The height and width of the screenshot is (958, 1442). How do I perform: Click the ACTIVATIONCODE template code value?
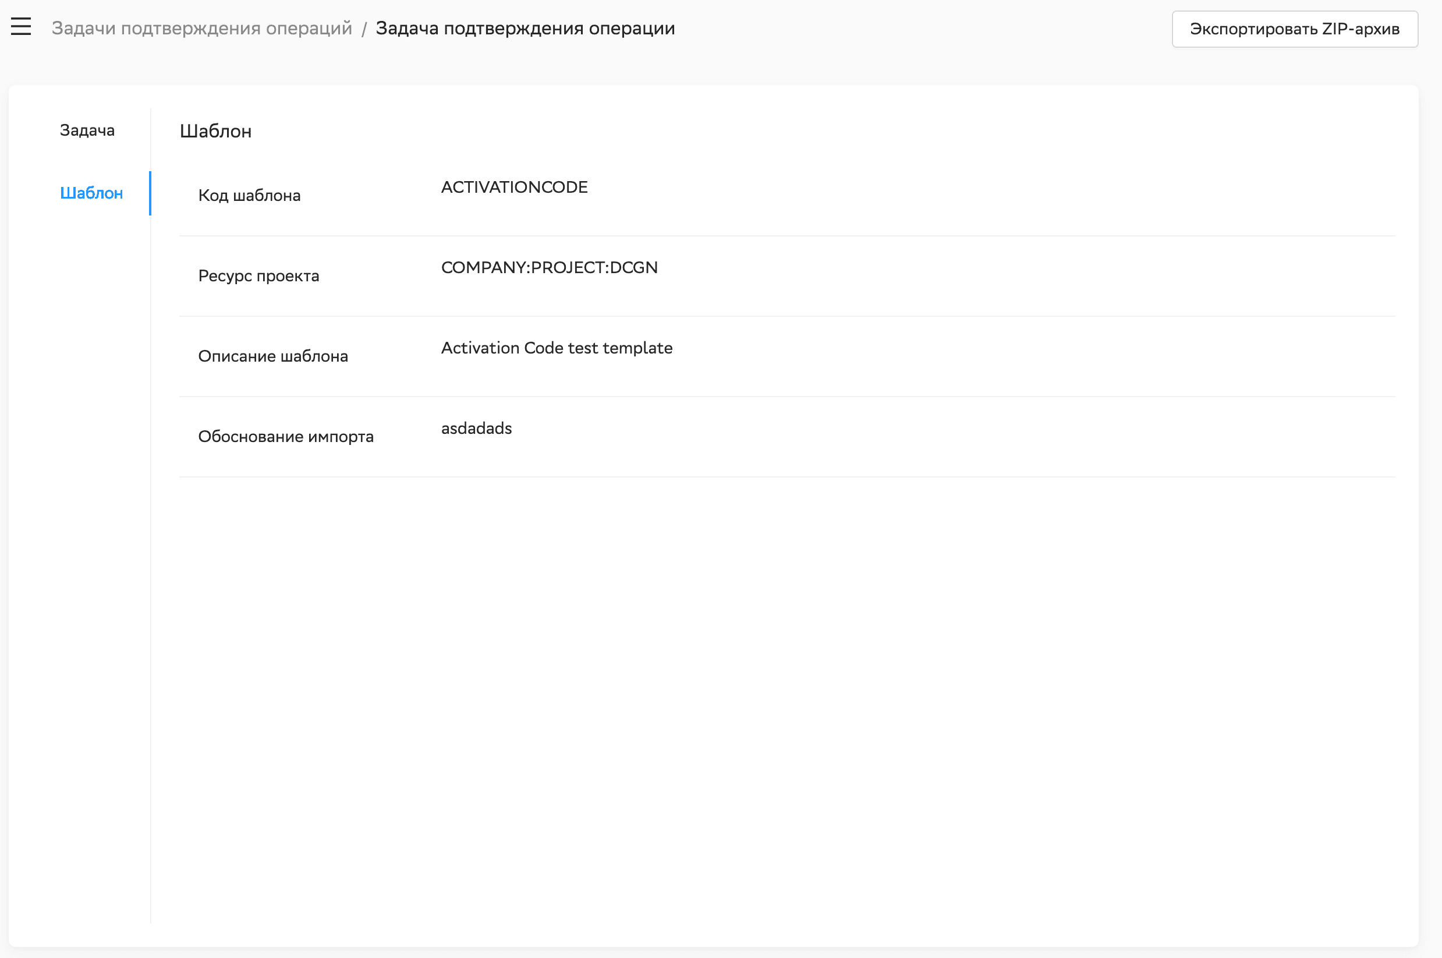[x=514, y=187]
